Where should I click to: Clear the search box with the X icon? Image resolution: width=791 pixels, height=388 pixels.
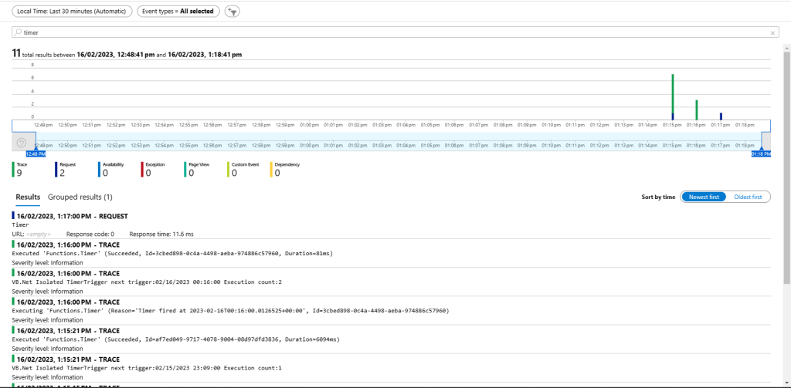tap(772, 33)
